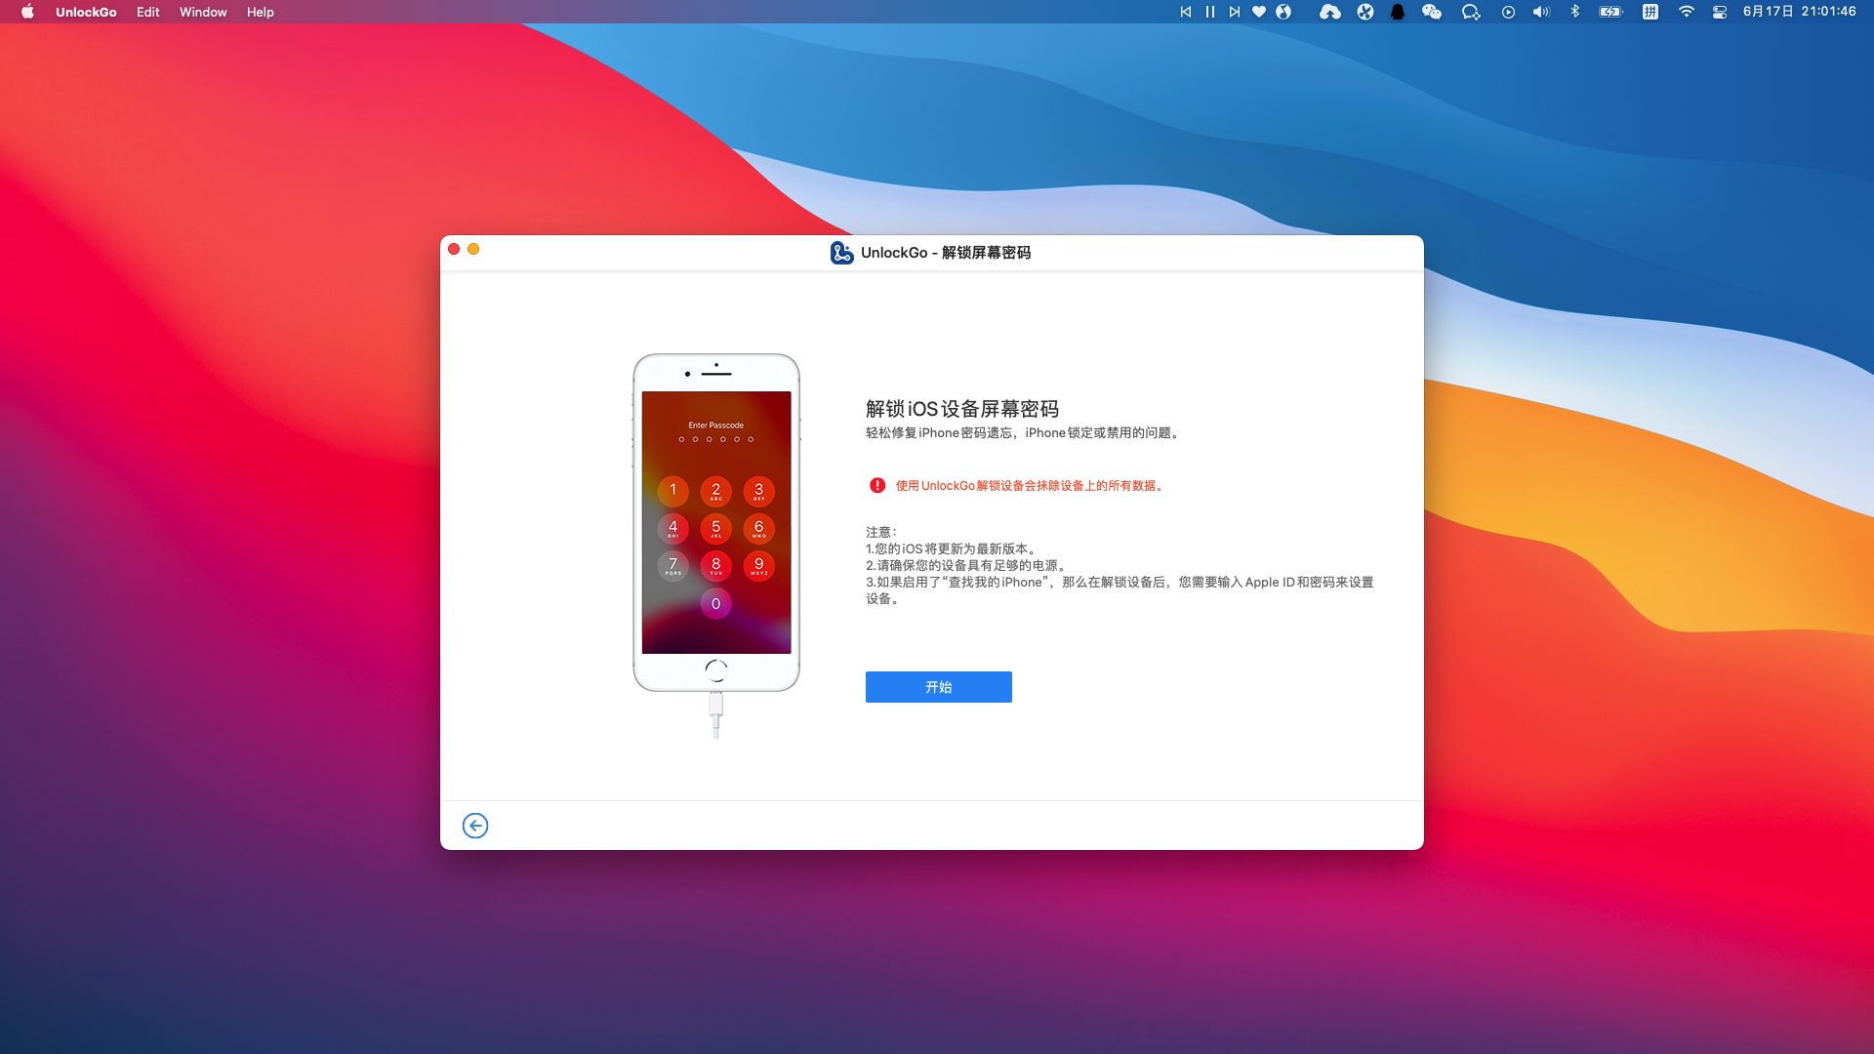Open the Help menu

[x=260, y=12]
